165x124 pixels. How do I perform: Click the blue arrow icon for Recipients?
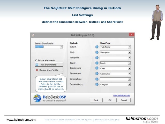click(97, 58)
